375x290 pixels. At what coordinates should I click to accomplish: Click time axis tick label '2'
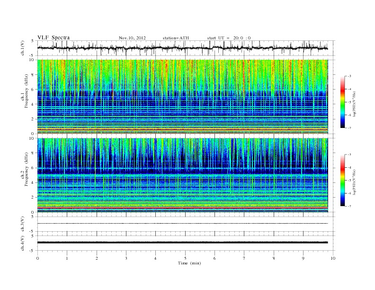(x=97, y=258)
